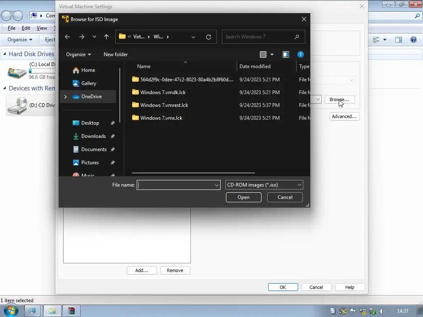Open view options dropdown arrow
The width and height of the screenshot is (423, 317).
coord(272,54)
